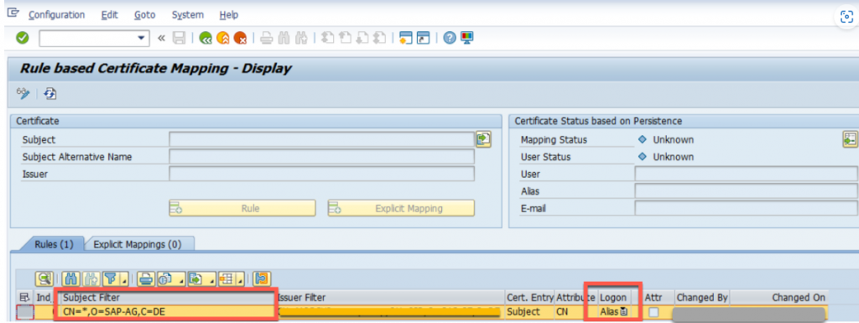The image size is (859, 323).
Task: Click the Subject Alternative Name field
Action: [x=321, y=157]
